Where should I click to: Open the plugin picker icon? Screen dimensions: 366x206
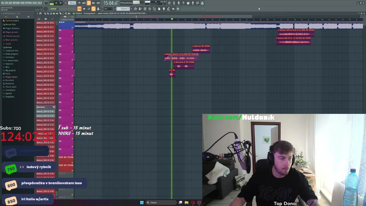[164, 9]
